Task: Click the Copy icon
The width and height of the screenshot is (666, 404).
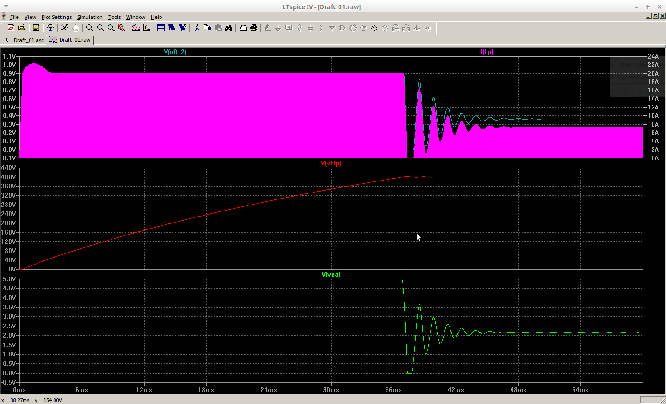Action: click(207, 28)
